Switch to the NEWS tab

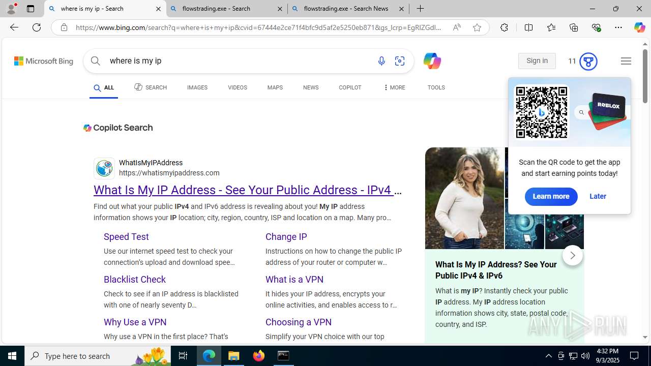click(x=311, y=87)
